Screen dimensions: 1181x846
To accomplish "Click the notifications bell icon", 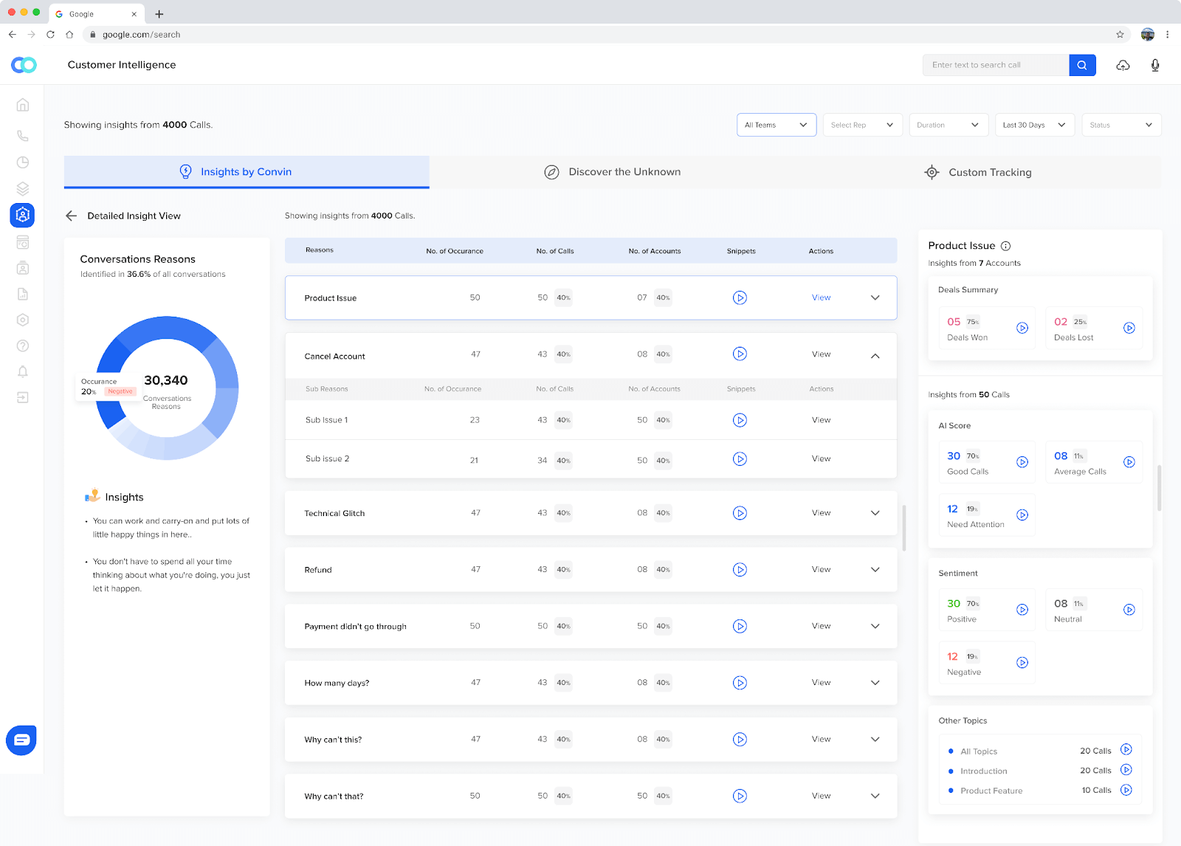I will (23, 371).
